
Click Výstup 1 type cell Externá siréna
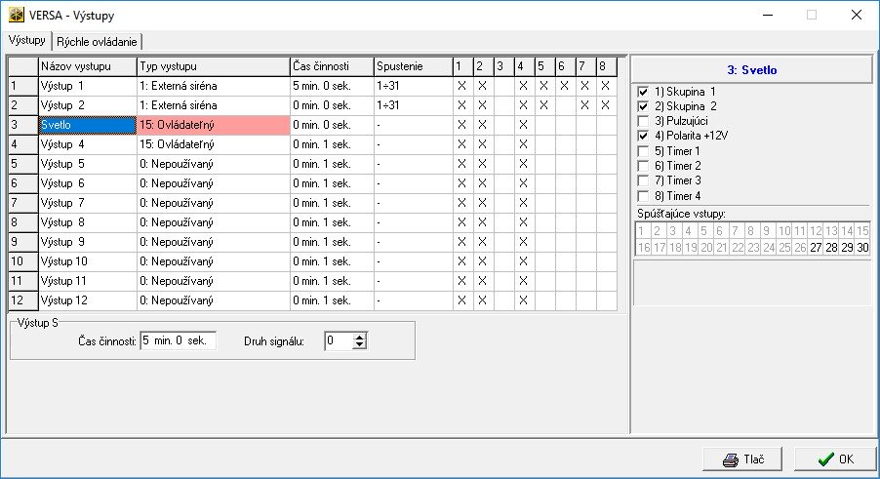[x=213, y=86]
